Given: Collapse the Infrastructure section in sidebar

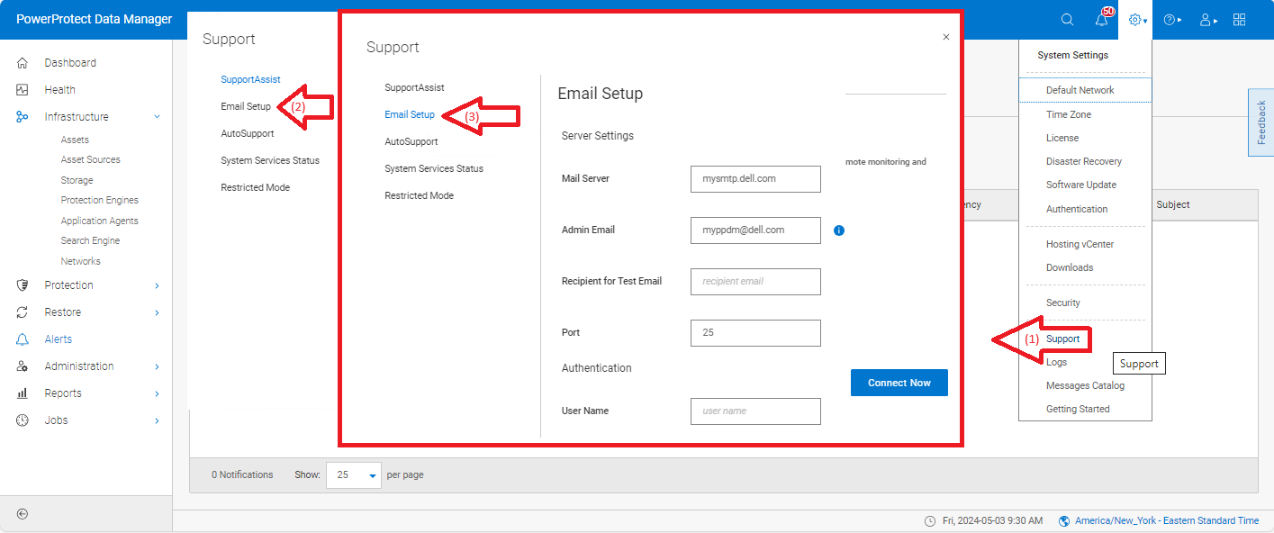Looking at the screenshot, I should pyautogui.click(x=158, y=116).
